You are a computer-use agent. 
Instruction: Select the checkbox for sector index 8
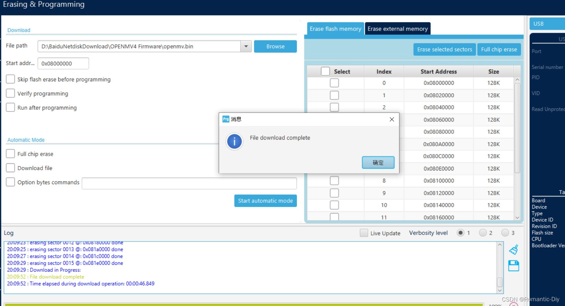(x=334, y=180)
